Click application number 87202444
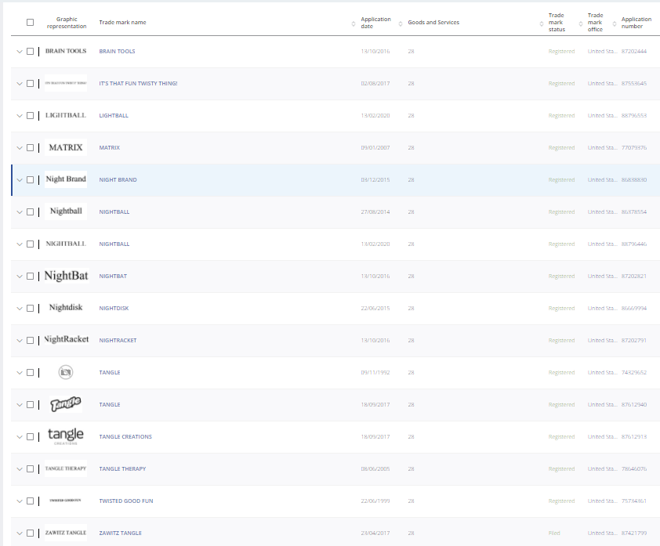The image size is (660, 546). click(x=634, y=52)
